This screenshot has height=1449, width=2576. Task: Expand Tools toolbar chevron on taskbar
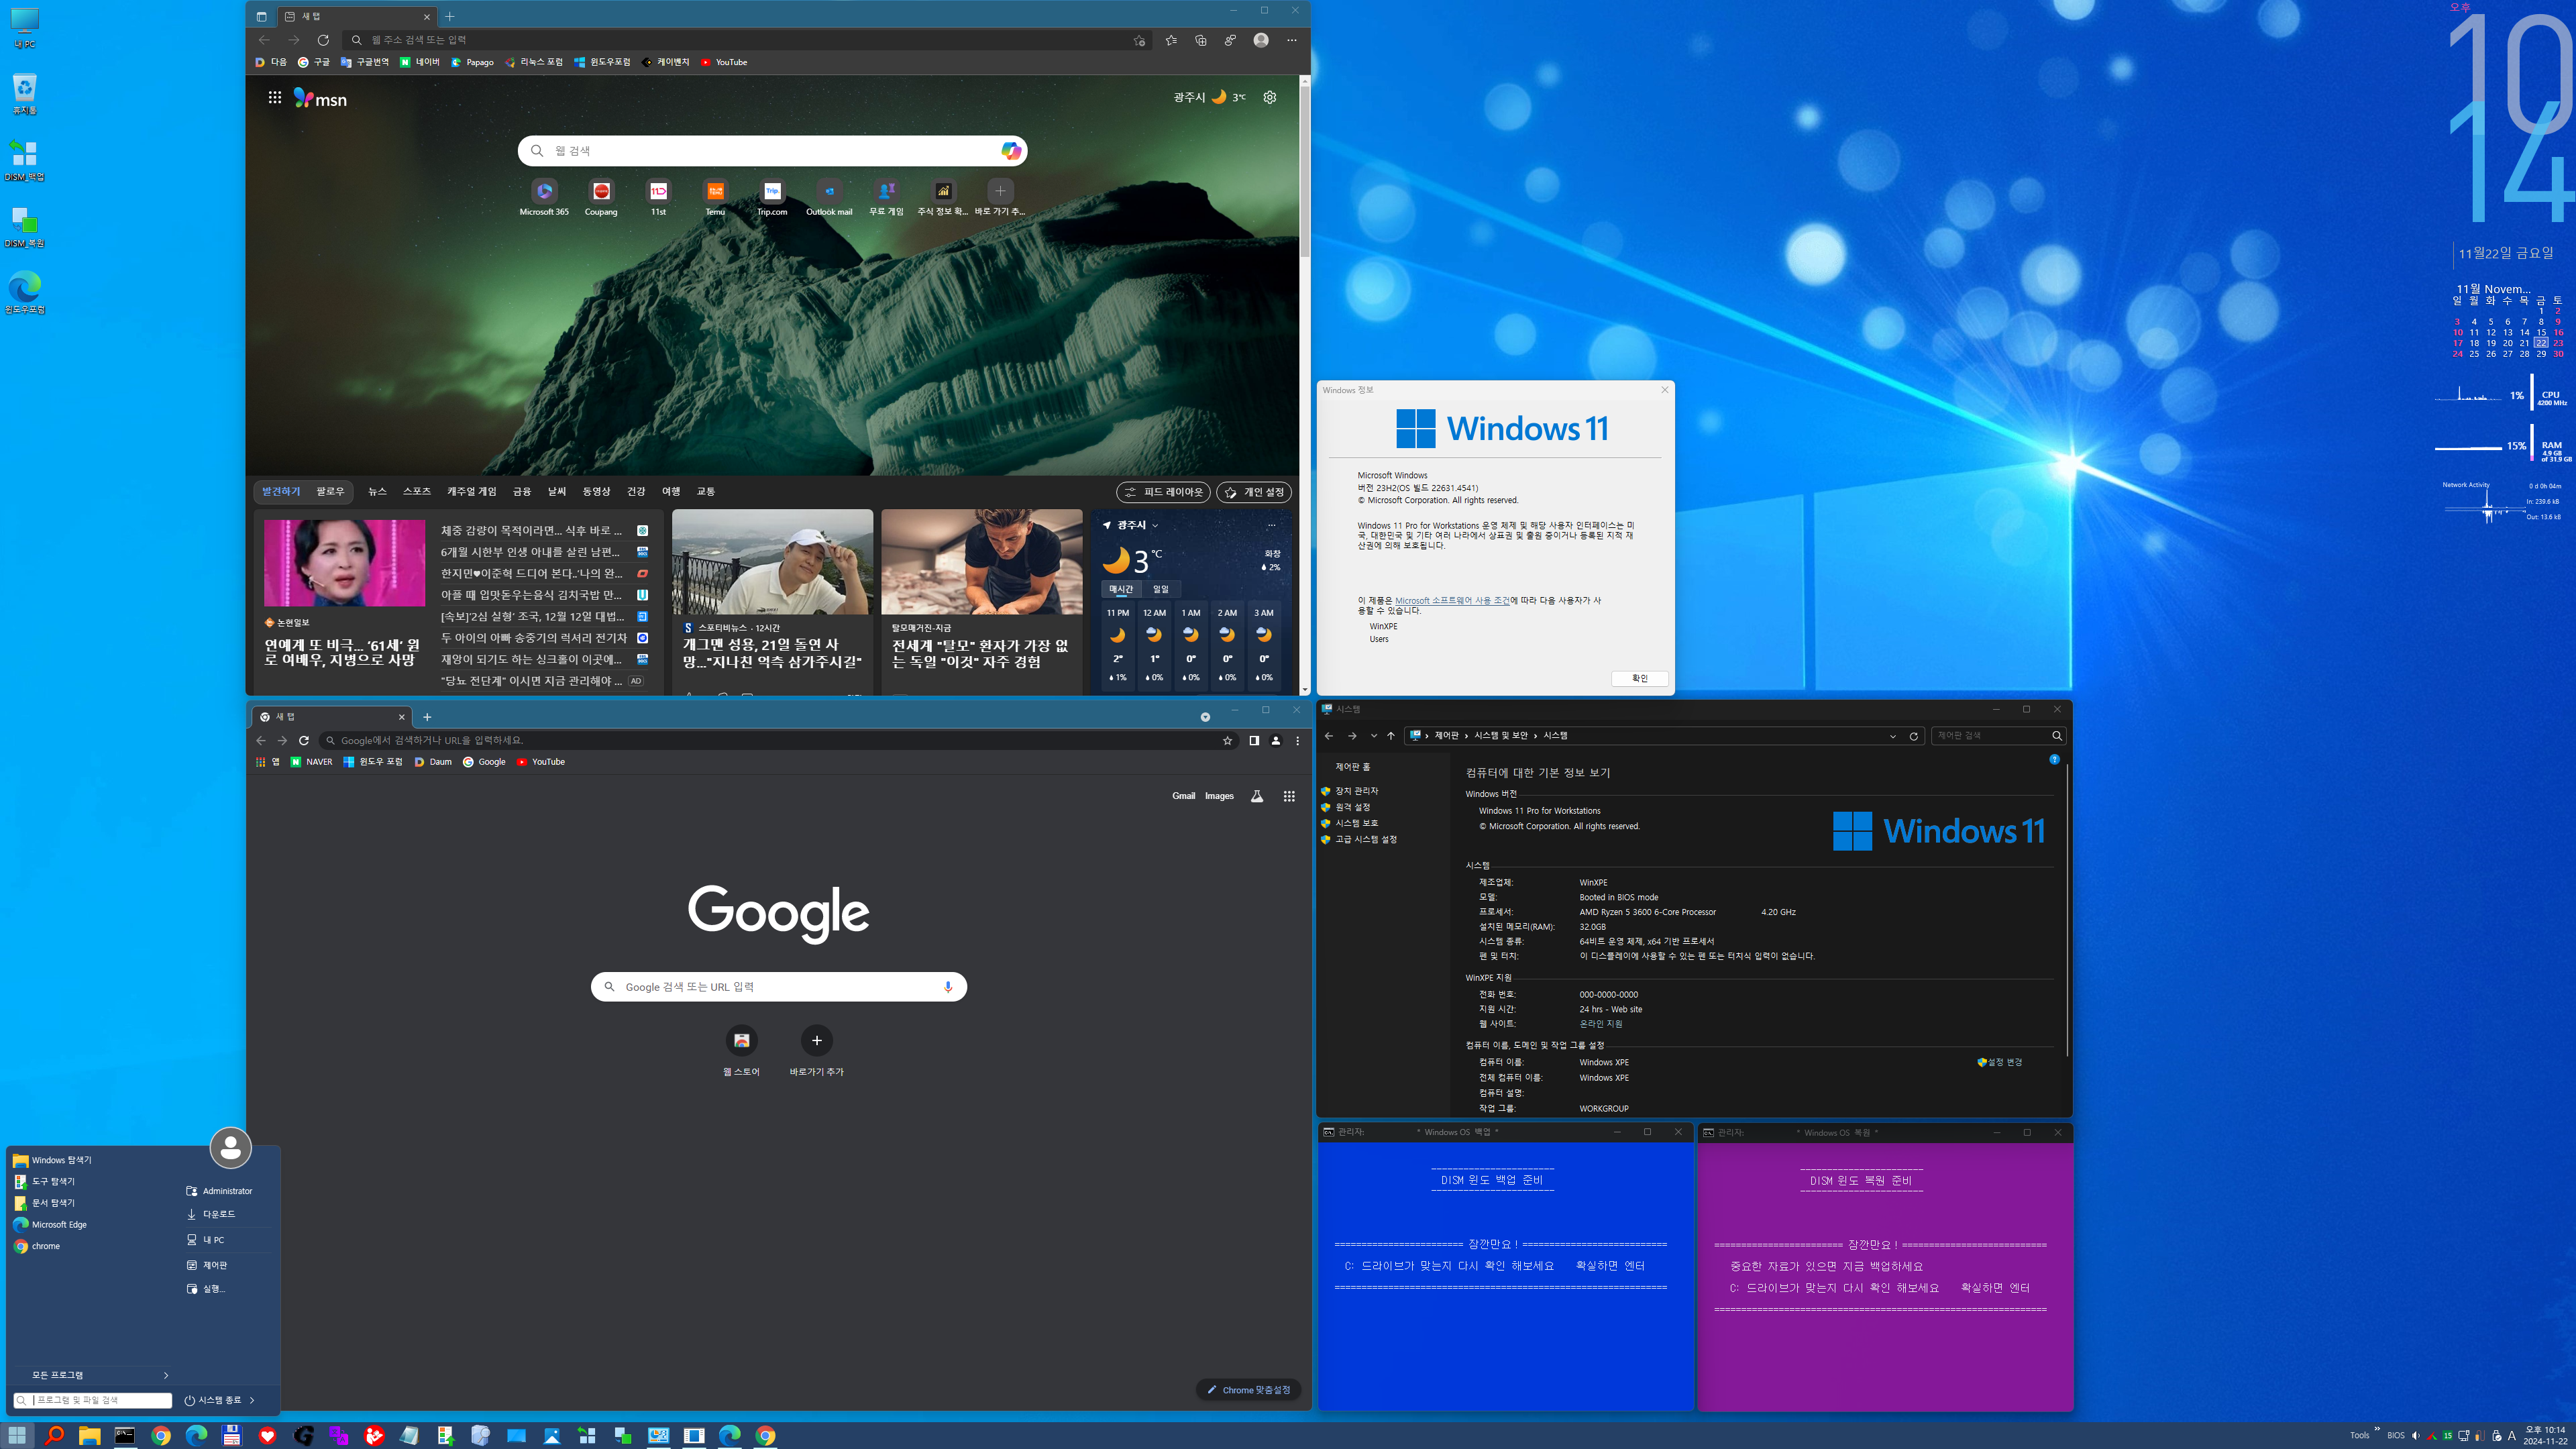2376,1429
